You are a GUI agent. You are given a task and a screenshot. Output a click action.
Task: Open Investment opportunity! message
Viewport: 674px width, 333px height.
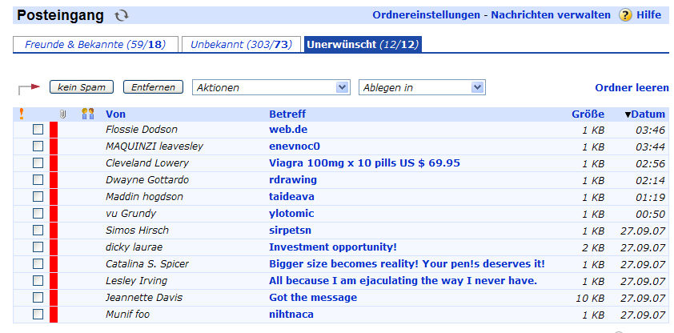point(332,247)
